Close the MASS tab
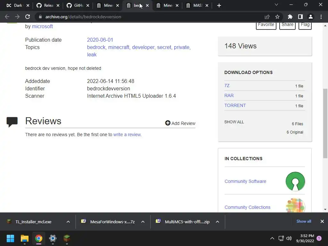This screenshot has height=246, width=328. pyautogui.click(x=207, y=5)
